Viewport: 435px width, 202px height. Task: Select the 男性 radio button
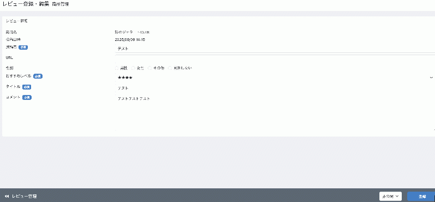(x=117, y=68)
